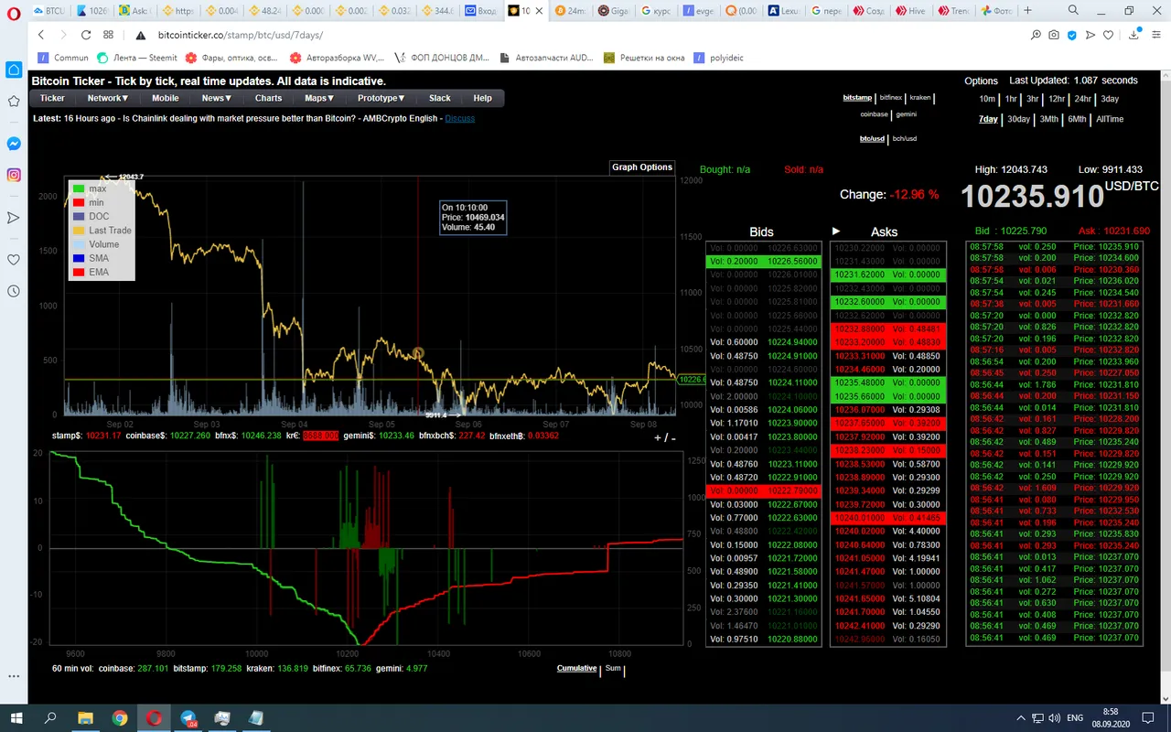Click the address bar search magnifier icon

(x=1036, y=35)
